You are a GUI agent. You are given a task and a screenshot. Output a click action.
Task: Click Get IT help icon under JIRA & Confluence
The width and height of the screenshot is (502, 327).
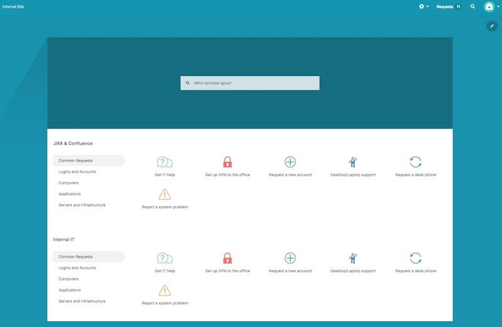click(164, 162)
